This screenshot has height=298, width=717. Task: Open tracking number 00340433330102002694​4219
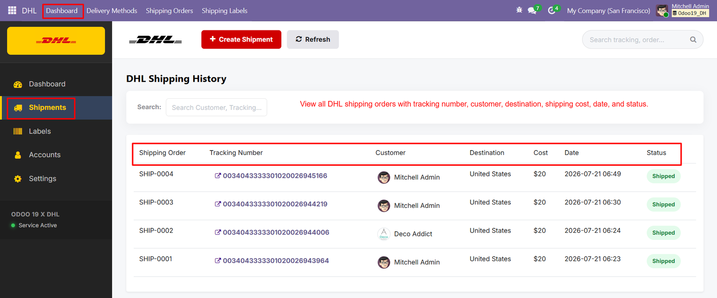275,204
